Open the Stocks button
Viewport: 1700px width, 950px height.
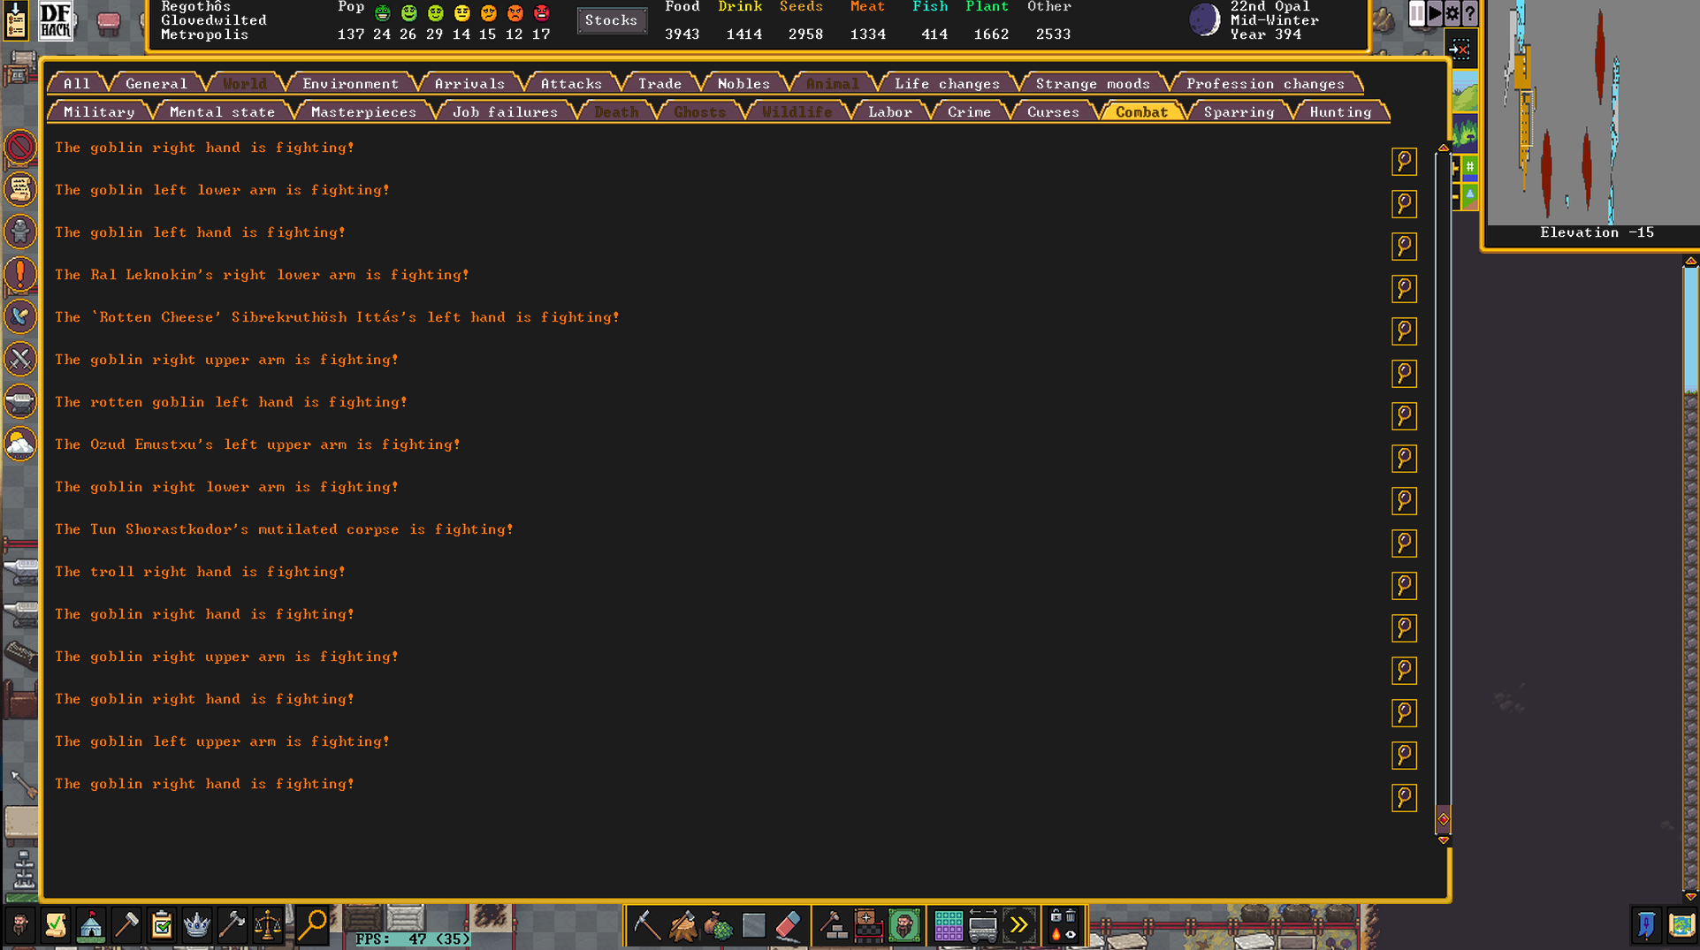tap(611, 19)
